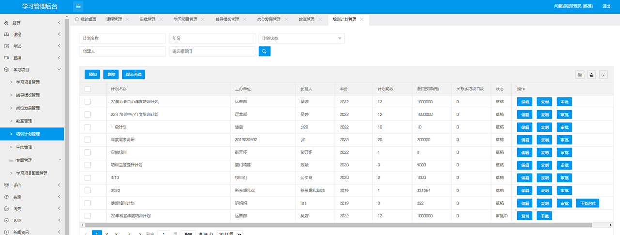
Task: Check the row 22年科室年度培训计划
Action: [88, 216]
